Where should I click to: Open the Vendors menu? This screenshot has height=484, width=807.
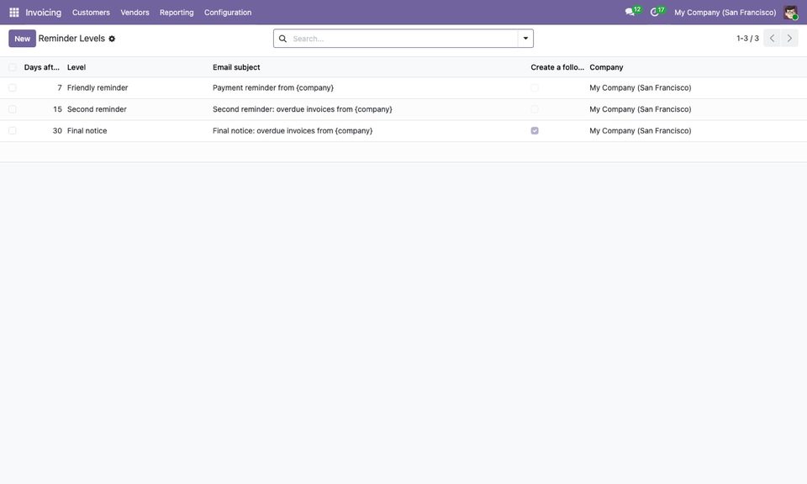point(134,13)
